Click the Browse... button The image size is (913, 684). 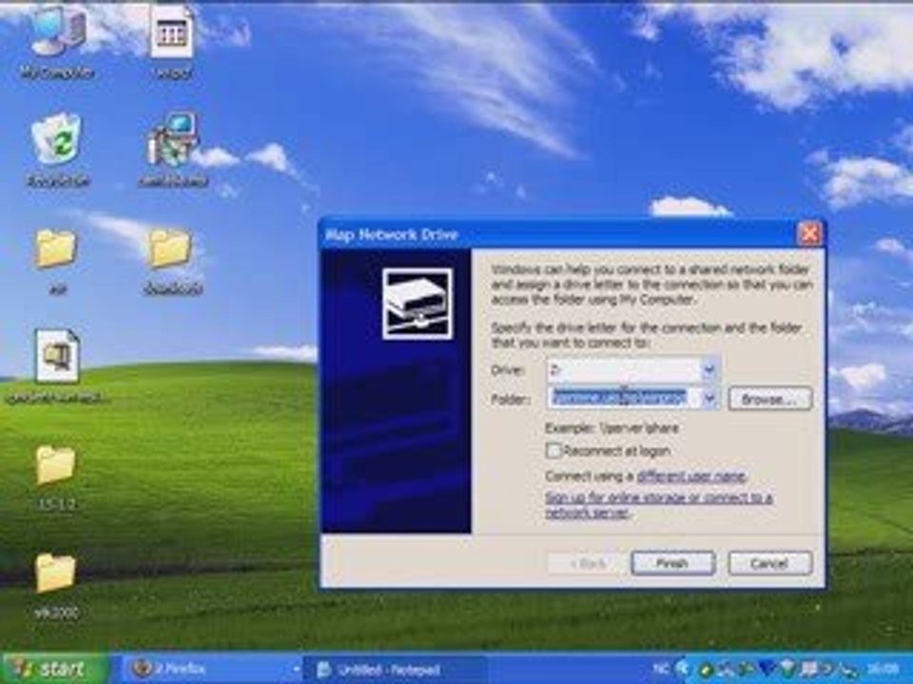769,399
